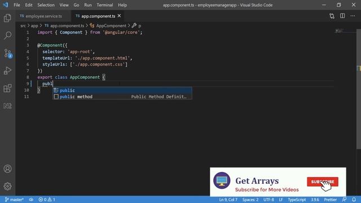Select the 'public method' snippet suggestion
361x203 pixels.
[x=122, y=96]
